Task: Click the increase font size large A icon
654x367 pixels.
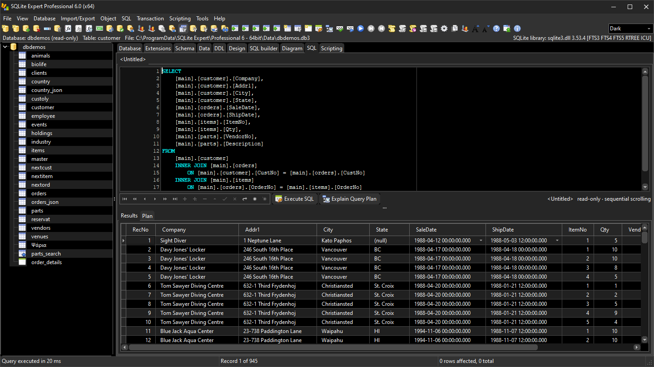Action: click(x=476, y=29)
